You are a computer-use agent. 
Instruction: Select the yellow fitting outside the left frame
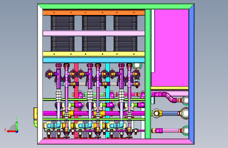35,113
